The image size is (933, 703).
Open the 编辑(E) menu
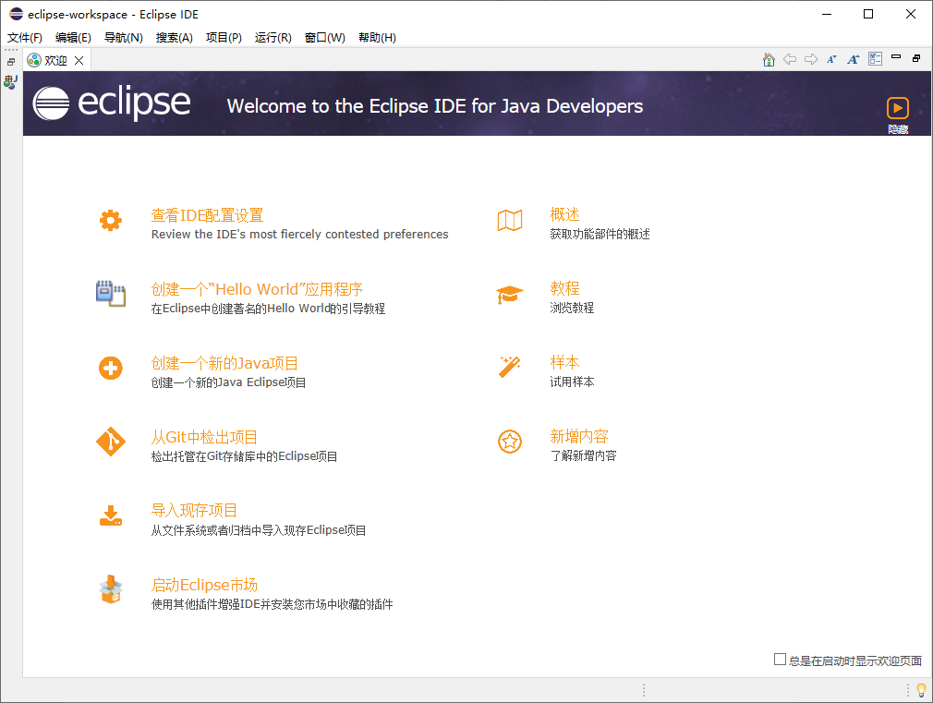coord(73,38)
